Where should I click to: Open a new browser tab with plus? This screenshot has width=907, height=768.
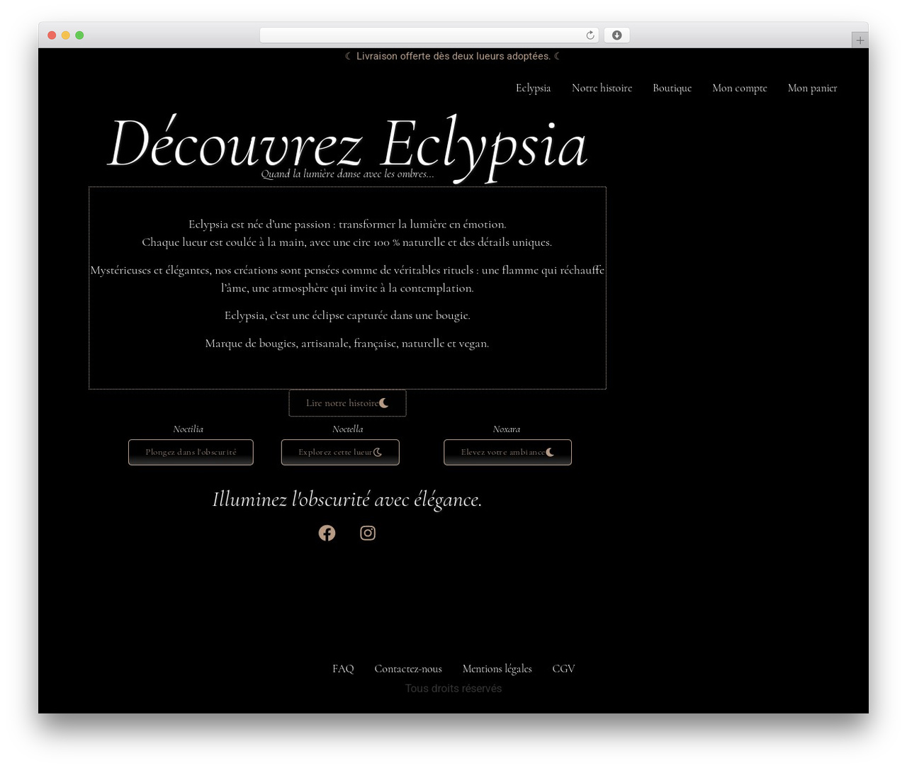point(860,40)
